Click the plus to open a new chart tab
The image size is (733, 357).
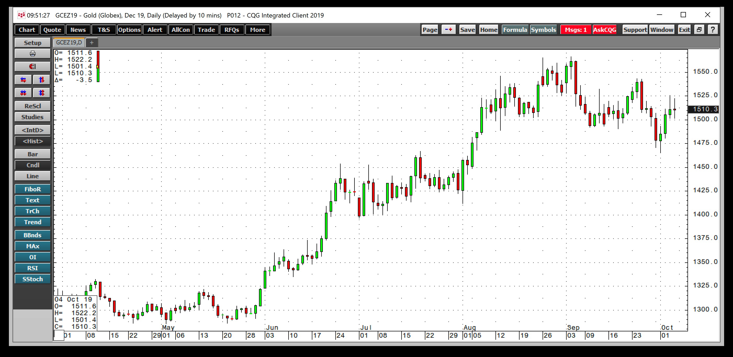coord(92,42)
